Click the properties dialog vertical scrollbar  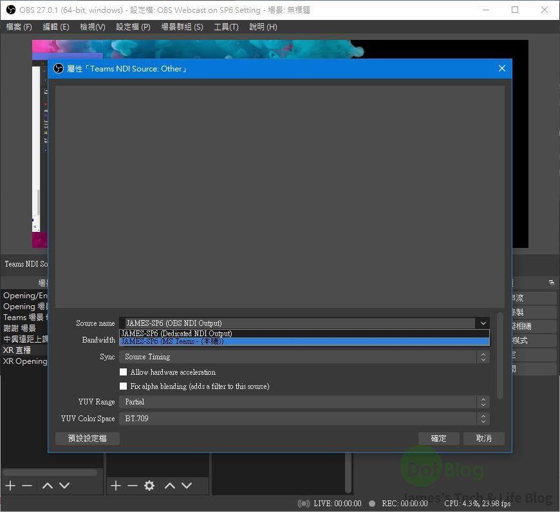click(500, 356)
